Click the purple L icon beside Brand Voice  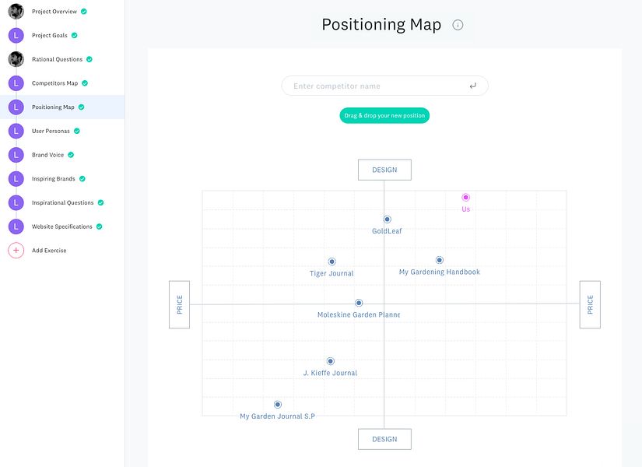tap(16, 155)
